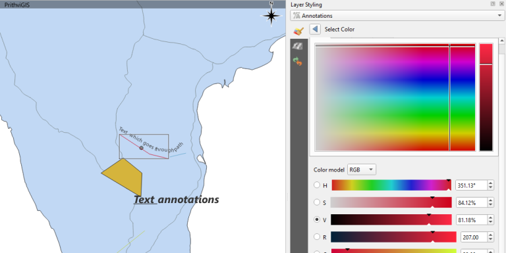Click the curved 'Text which goes through path' annotation

click(x=151, y=141)
